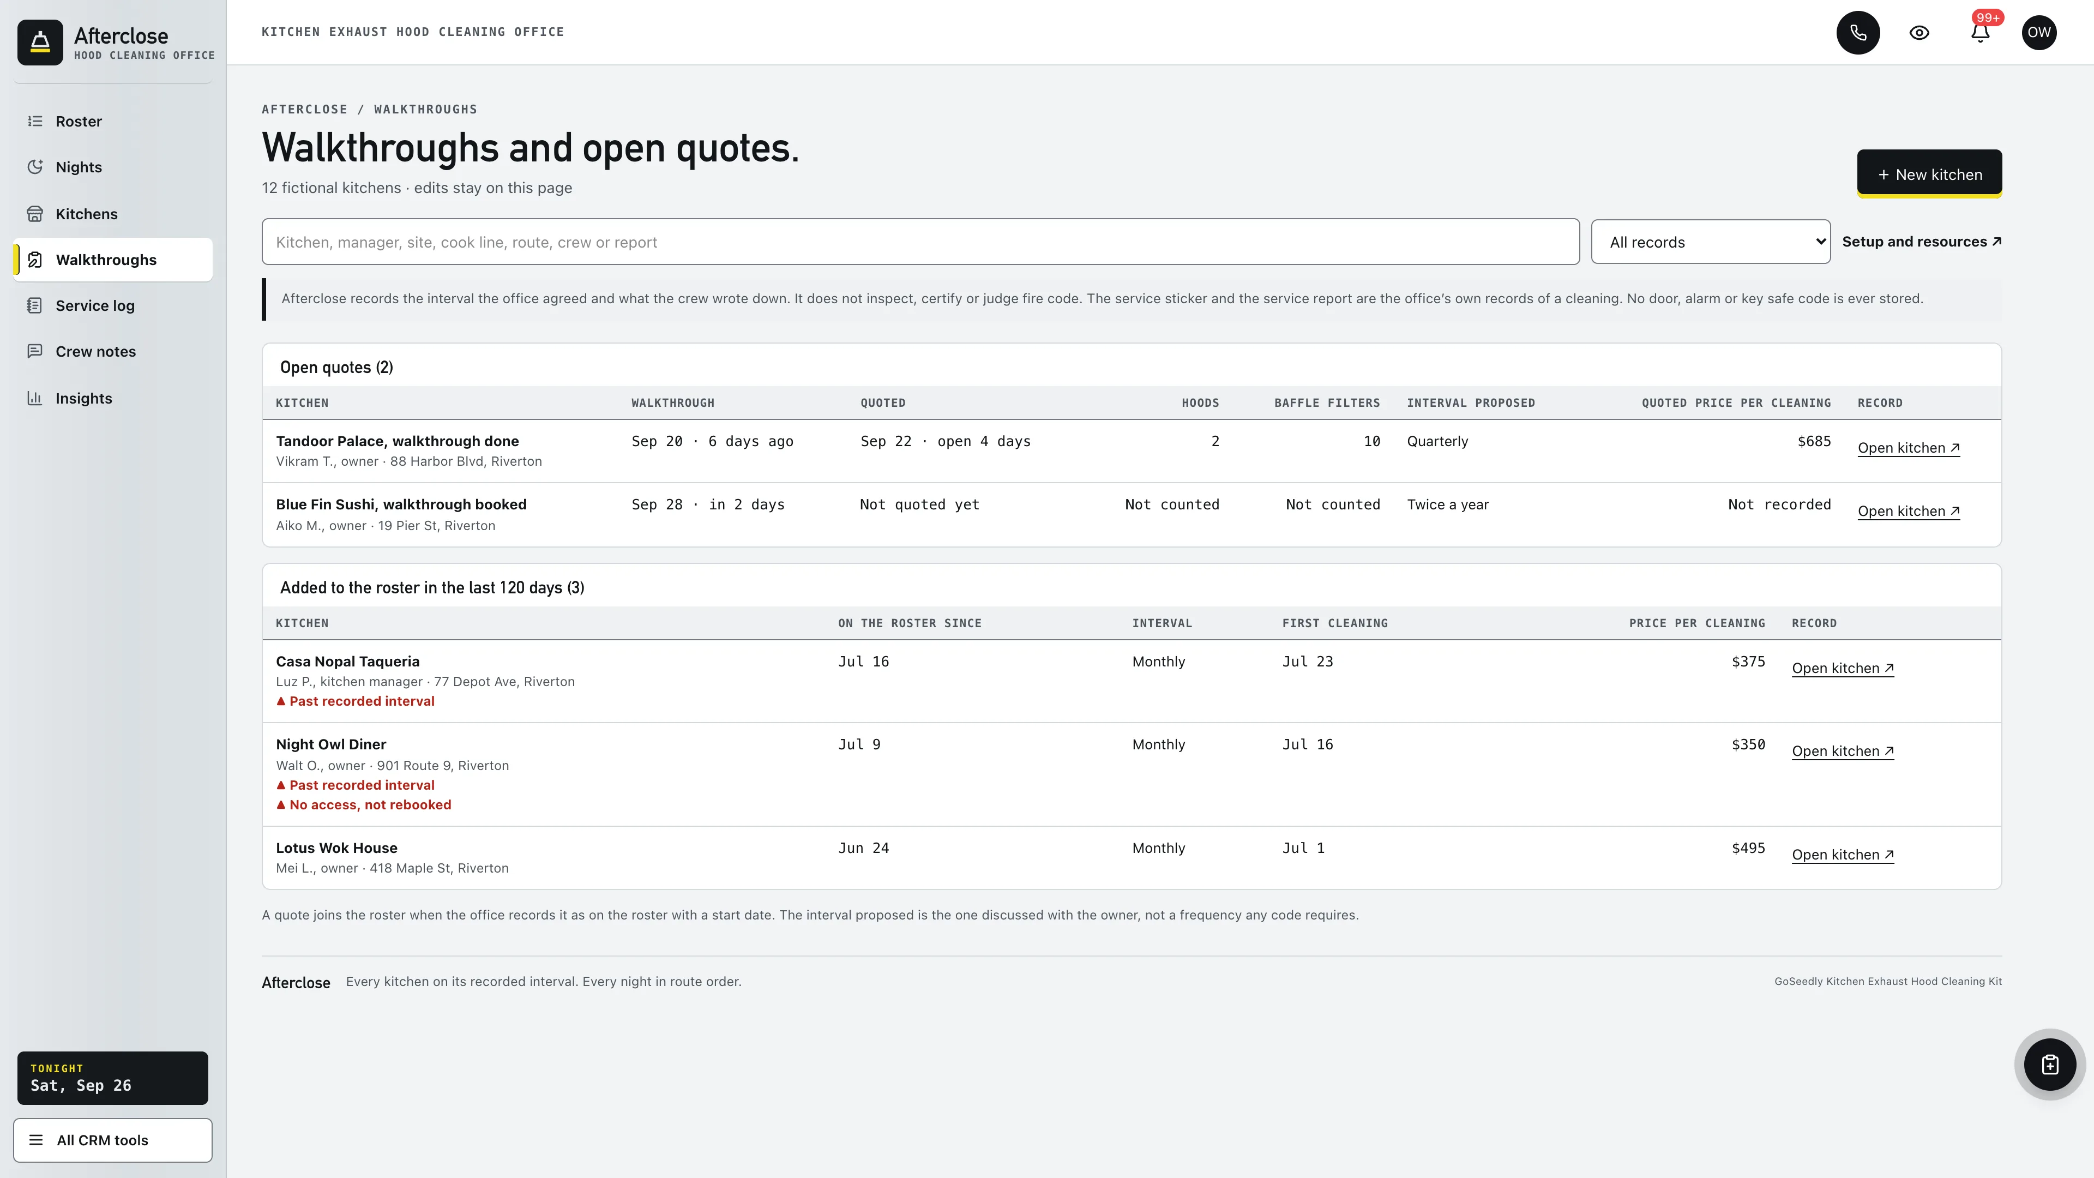Click the Tonight Sat, Sep 26 card
The width and height of the screenshot is (2094, 1178).
(113, 1078)
